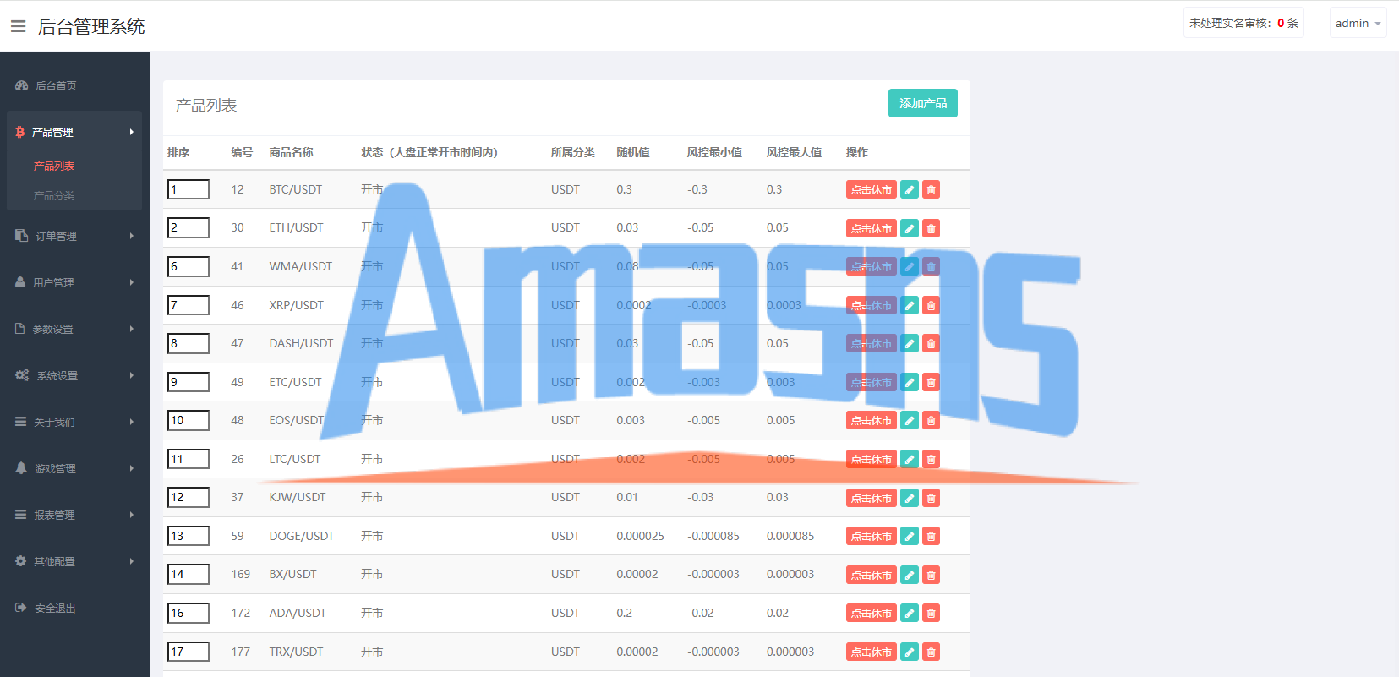Viewport: 1399px width, 677px height.
Task: Expand the 用户管理 sidebar menu
Action: click(x=74, y=282)
